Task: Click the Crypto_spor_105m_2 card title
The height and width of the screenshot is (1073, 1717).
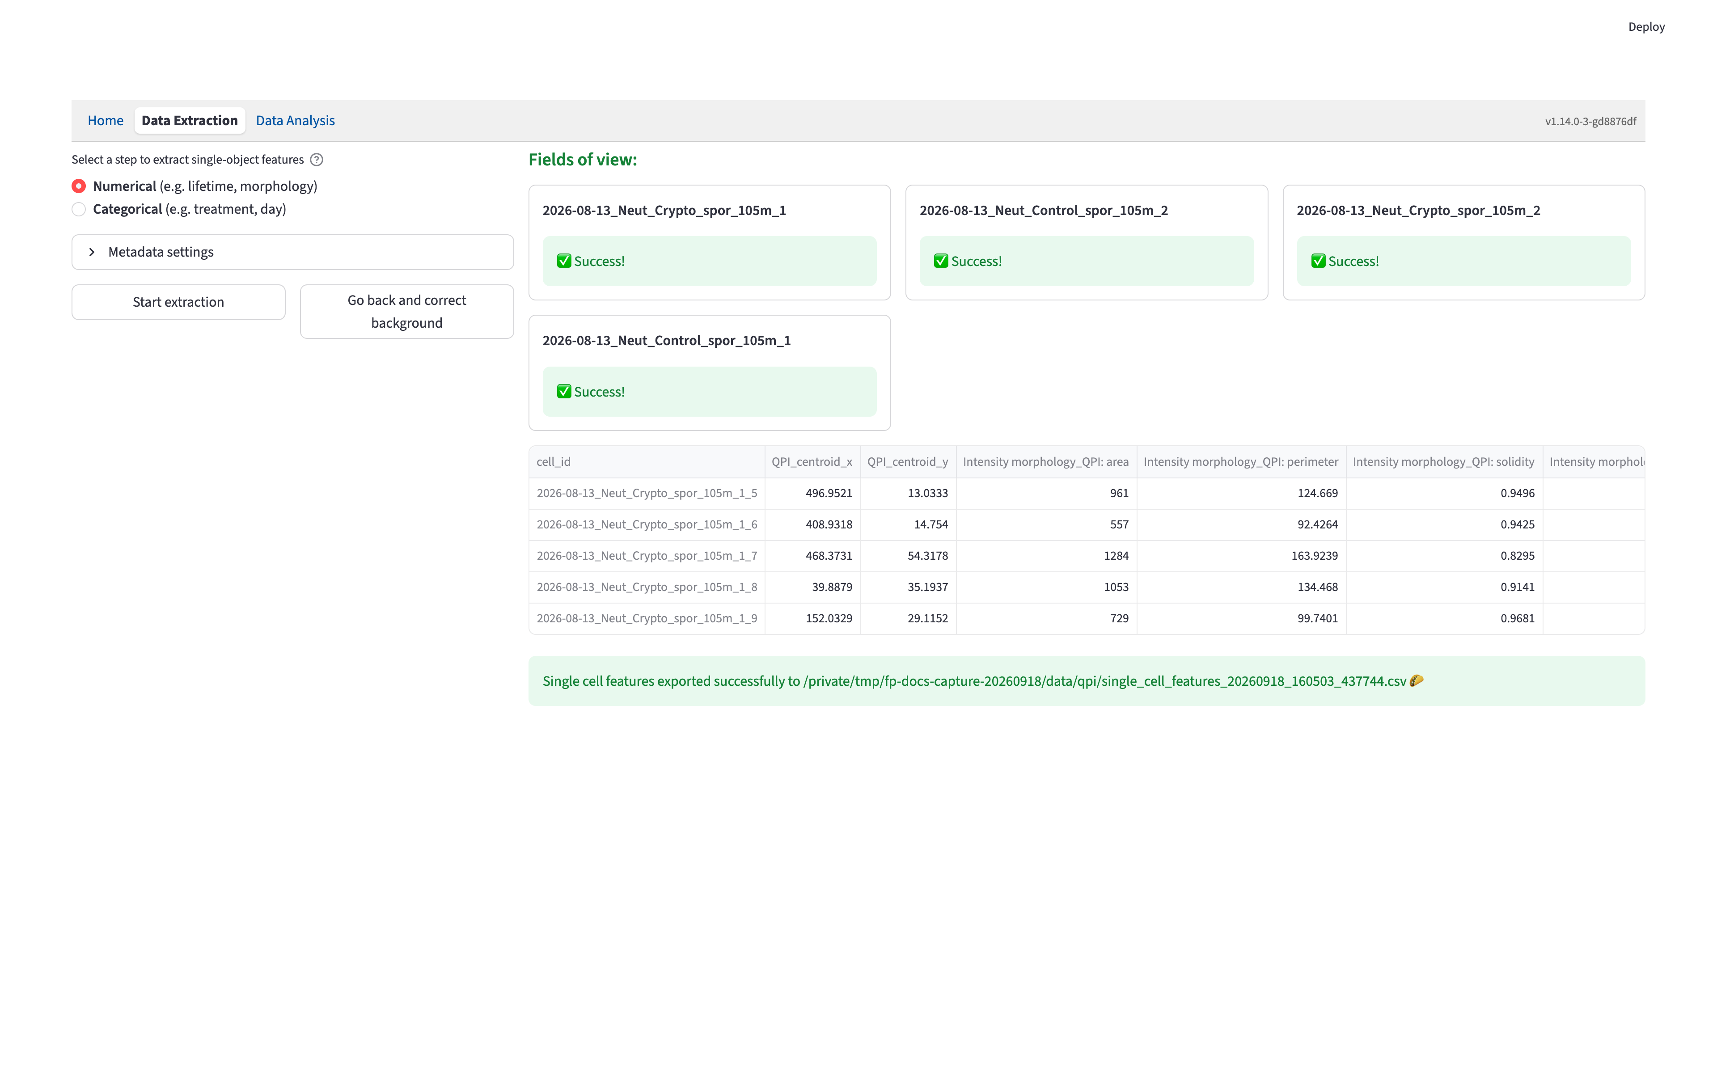Action: 1418,211
